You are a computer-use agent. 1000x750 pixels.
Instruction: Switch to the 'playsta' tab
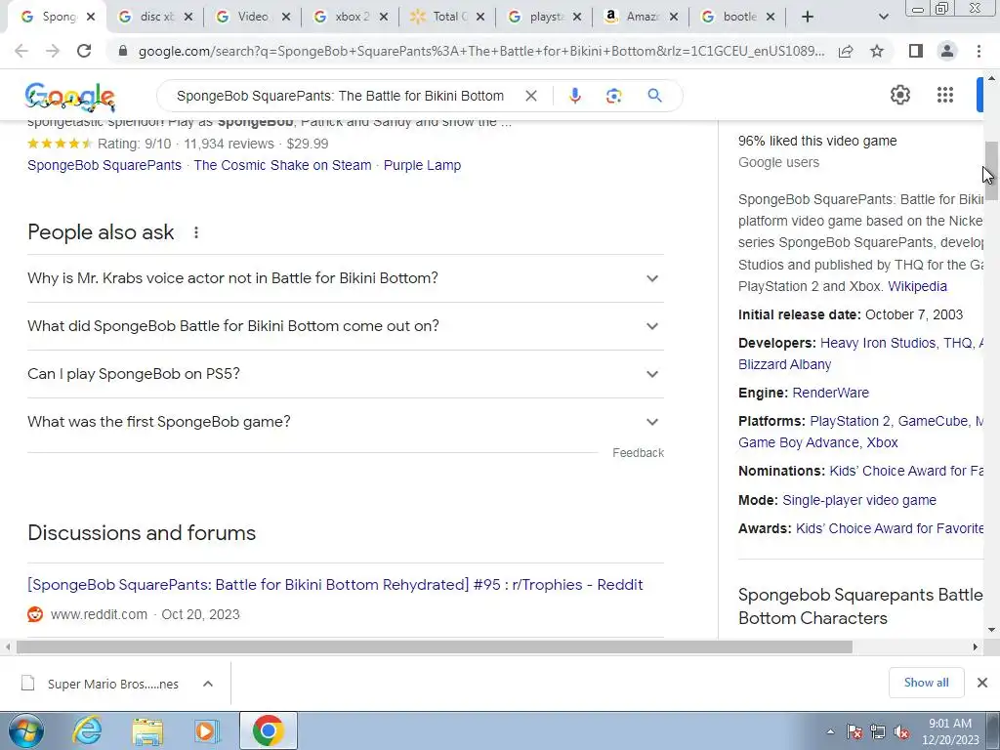pos(545,18)
